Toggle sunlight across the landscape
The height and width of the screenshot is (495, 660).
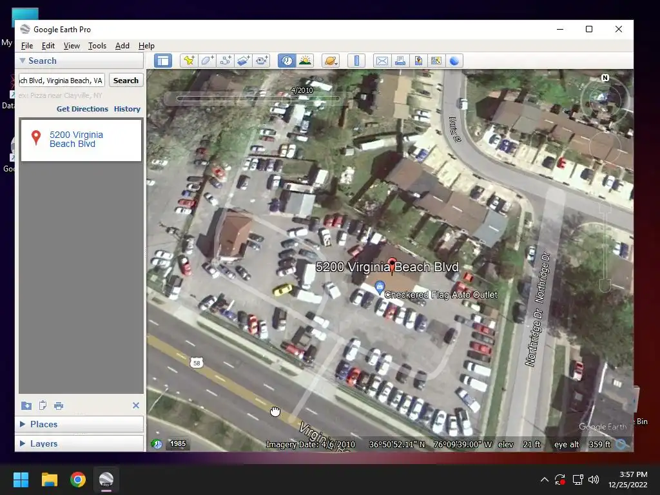(x=305, y=61)
